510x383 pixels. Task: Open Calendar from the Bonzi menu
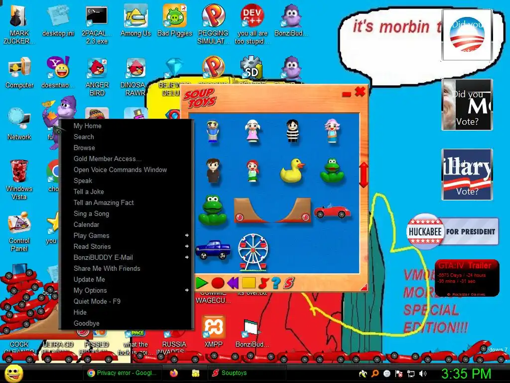click(x=86, y=225)
